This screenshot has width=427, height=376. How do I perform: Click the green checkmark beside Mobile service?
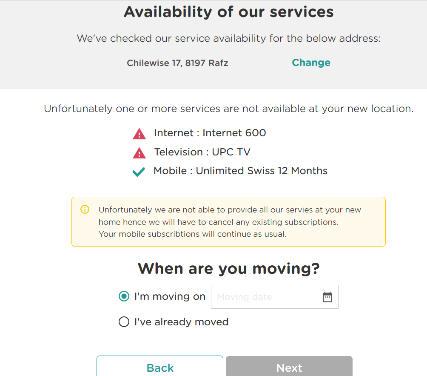point(139,172)
